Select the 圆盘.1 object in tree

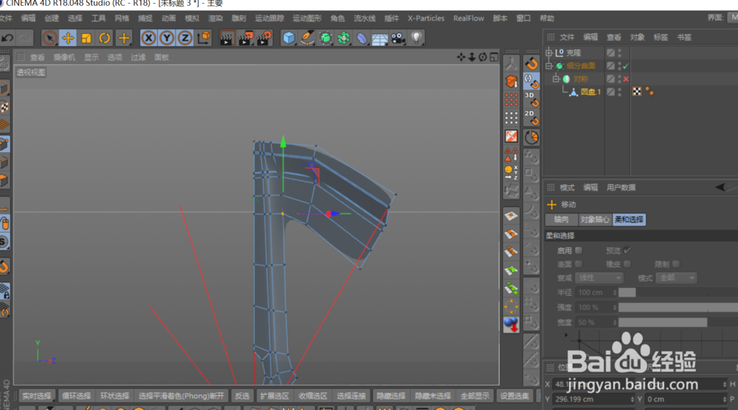[590, 92]
